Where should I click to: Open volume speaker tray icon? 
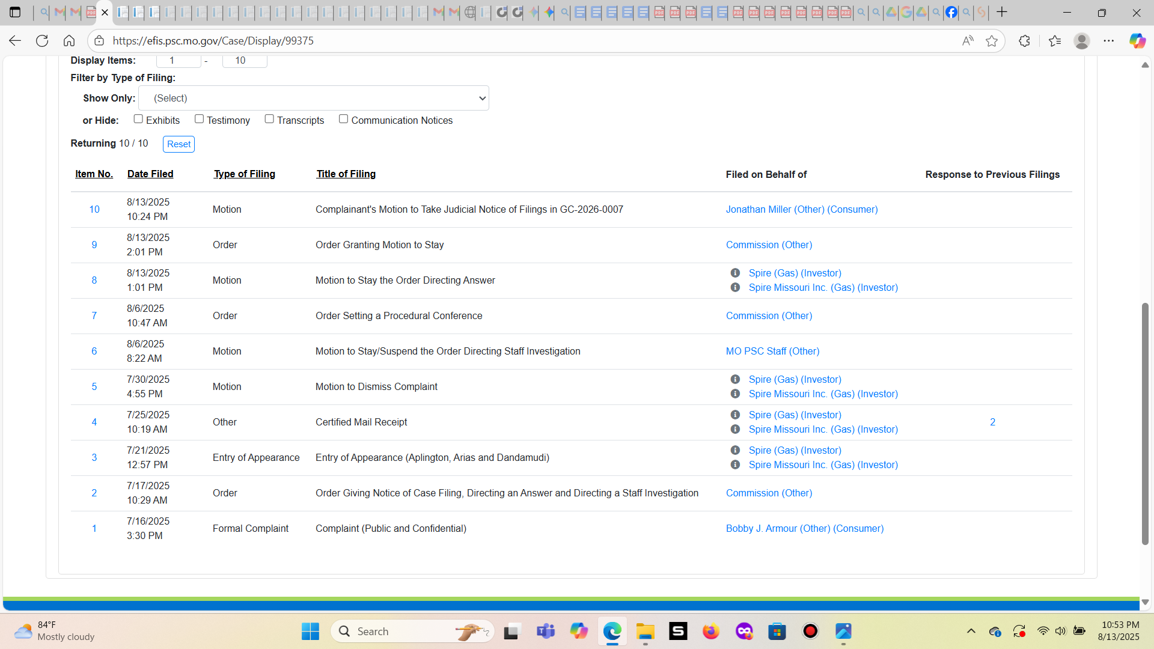coord(1060,631)
